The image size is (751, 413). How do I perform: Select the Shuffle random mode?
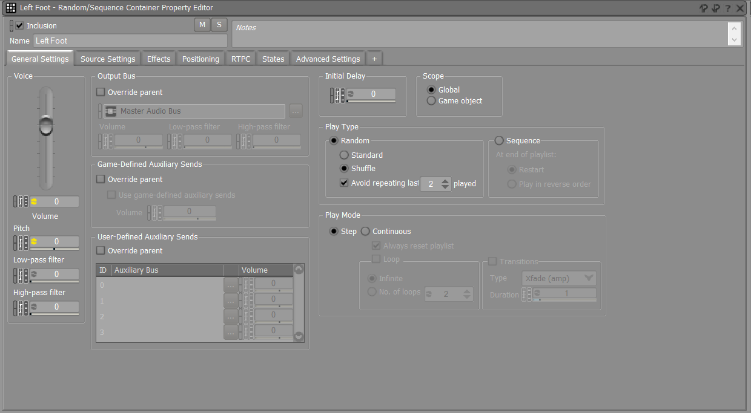[x=344, y=169]
